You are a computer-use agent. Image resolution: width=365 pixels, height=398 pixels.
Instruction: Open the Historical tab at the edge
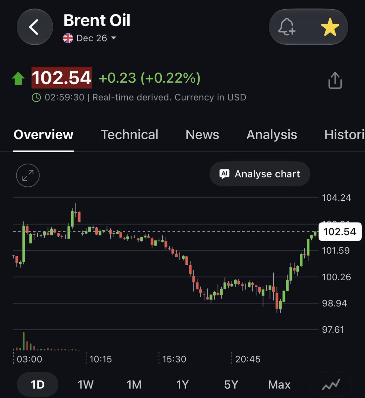(344, 135)
